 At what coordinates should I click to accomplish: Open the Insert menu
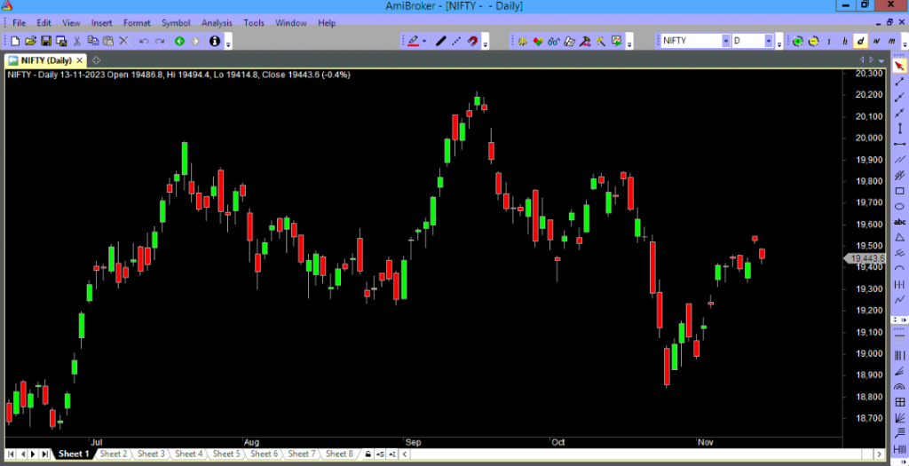101,23
